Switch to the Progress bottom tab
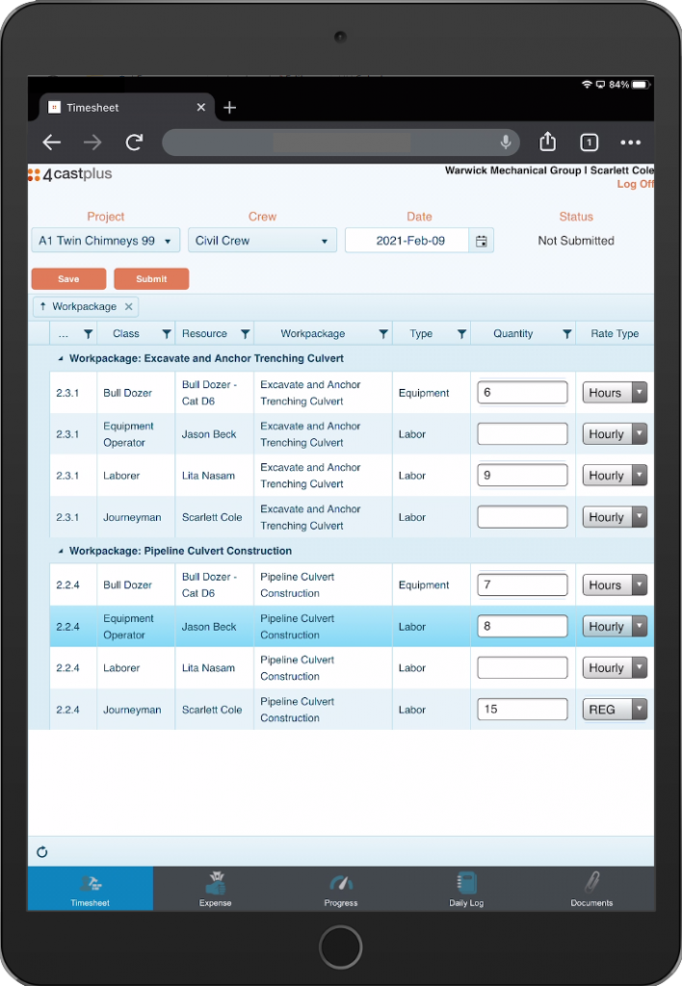The image size is (682, 986). pos(341,889)
